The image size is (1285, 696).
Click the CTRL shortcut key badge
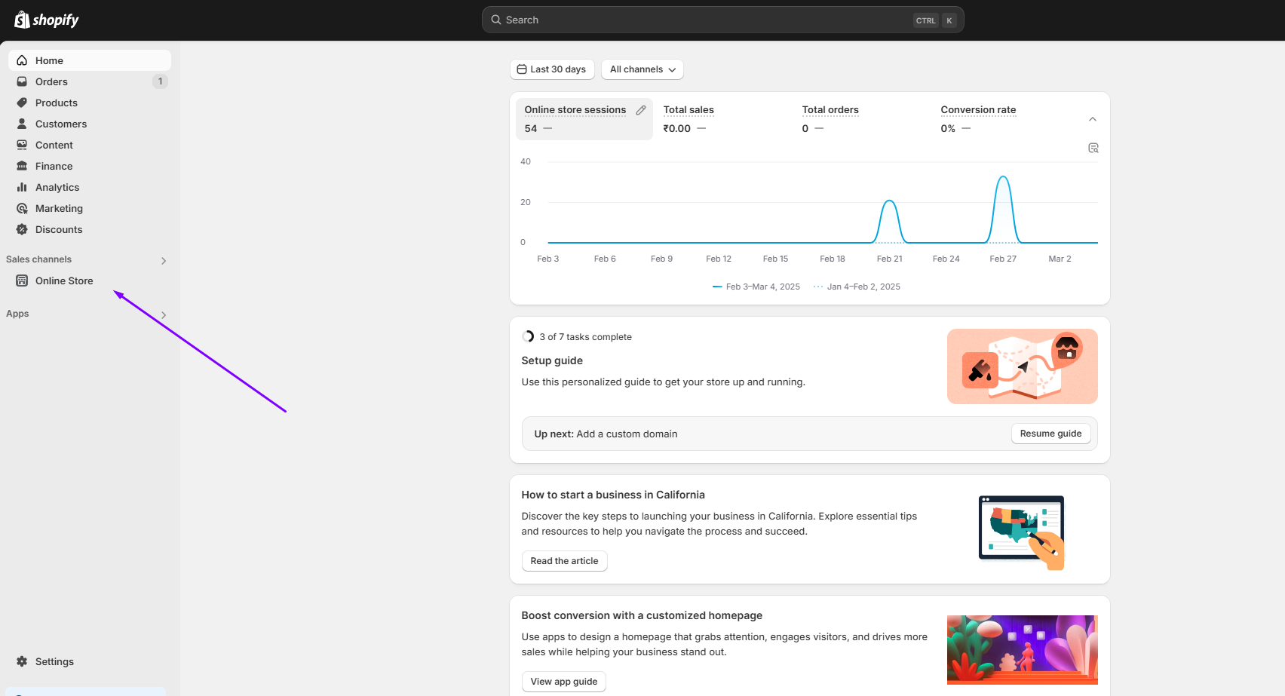(925, 20)
